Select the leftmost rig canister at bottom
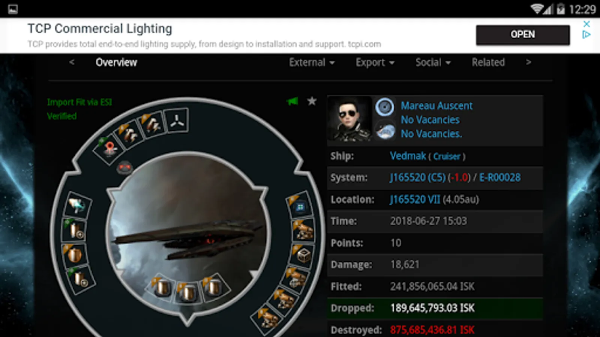This screenshot has width=600, height=337. 162,288
